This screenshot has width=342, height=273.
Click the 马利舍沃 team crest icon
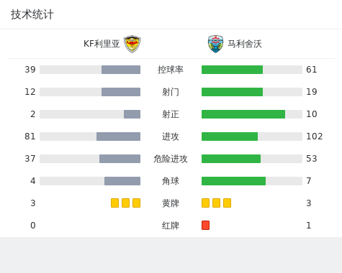(x=215, y=44)
